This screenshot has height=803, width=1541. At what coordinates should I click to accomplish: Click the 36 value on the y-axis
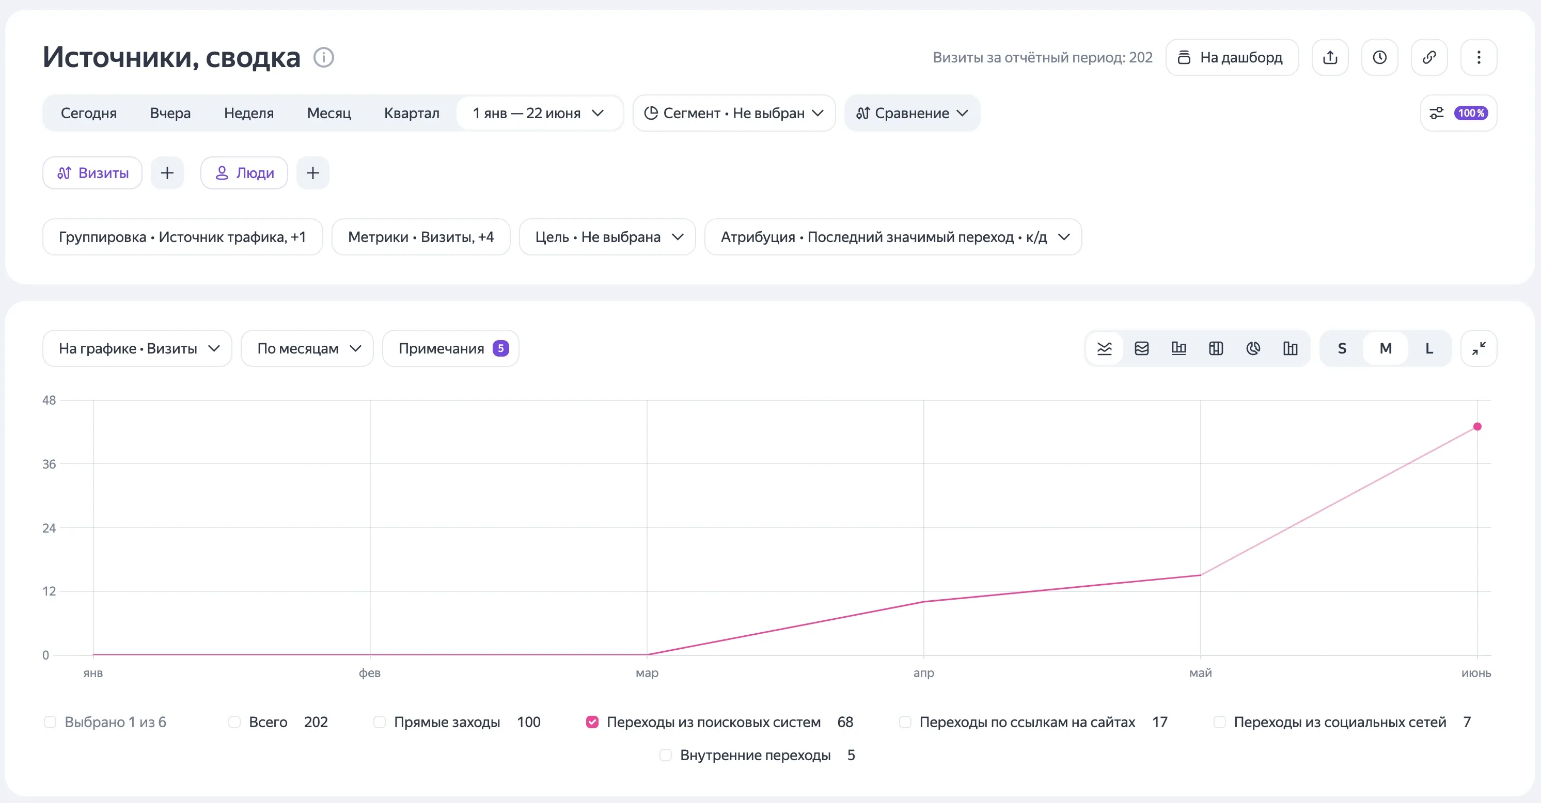tap(49, 464)
